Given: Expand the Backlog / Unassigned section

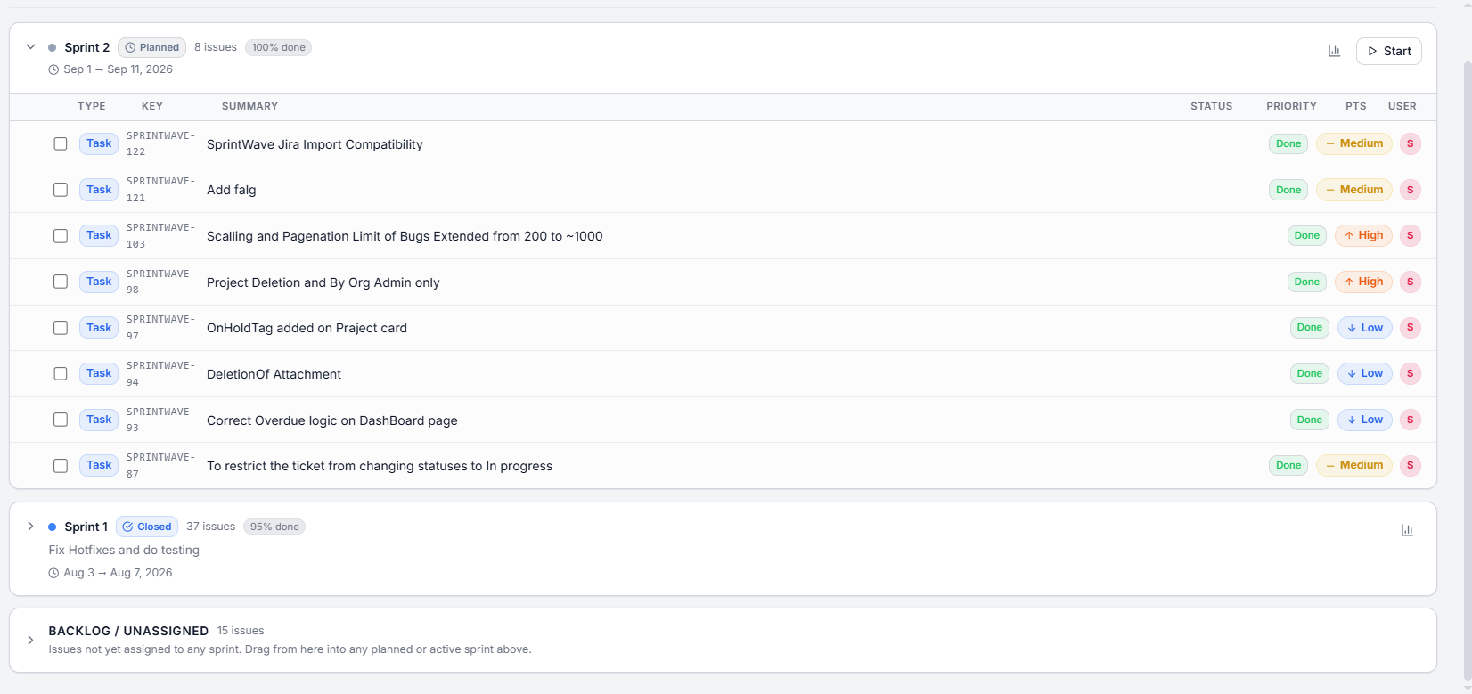Looking at the screenshot, I should tap(30, 640).
